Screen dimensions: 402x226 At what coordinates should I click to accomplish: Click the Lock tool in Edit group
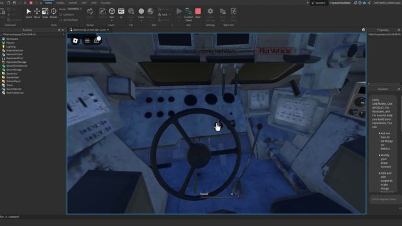pyautogui.click(x=163, y=14)
